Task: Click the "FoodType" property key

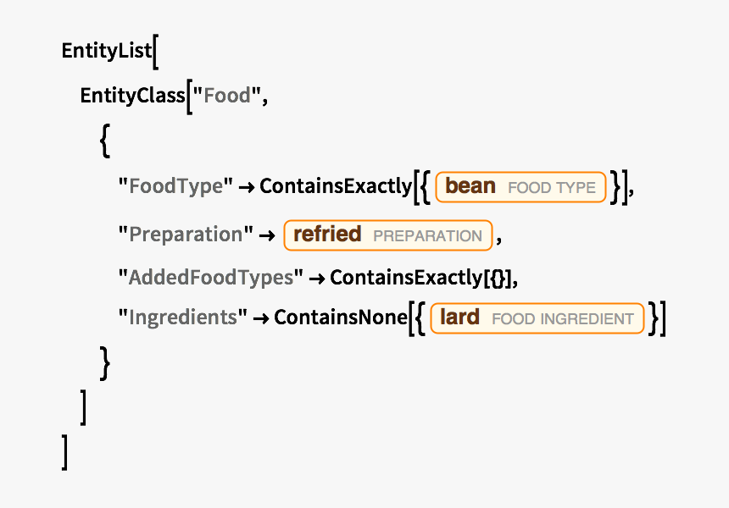Action: pos(175,186)
